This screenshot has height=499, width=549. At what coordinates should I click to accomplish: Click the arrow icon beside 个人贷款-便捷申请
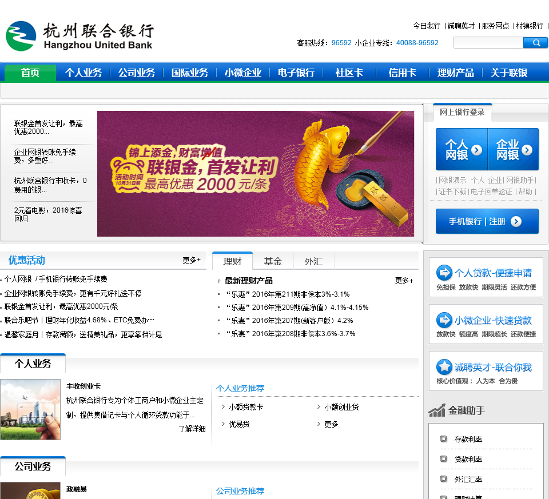444,273
